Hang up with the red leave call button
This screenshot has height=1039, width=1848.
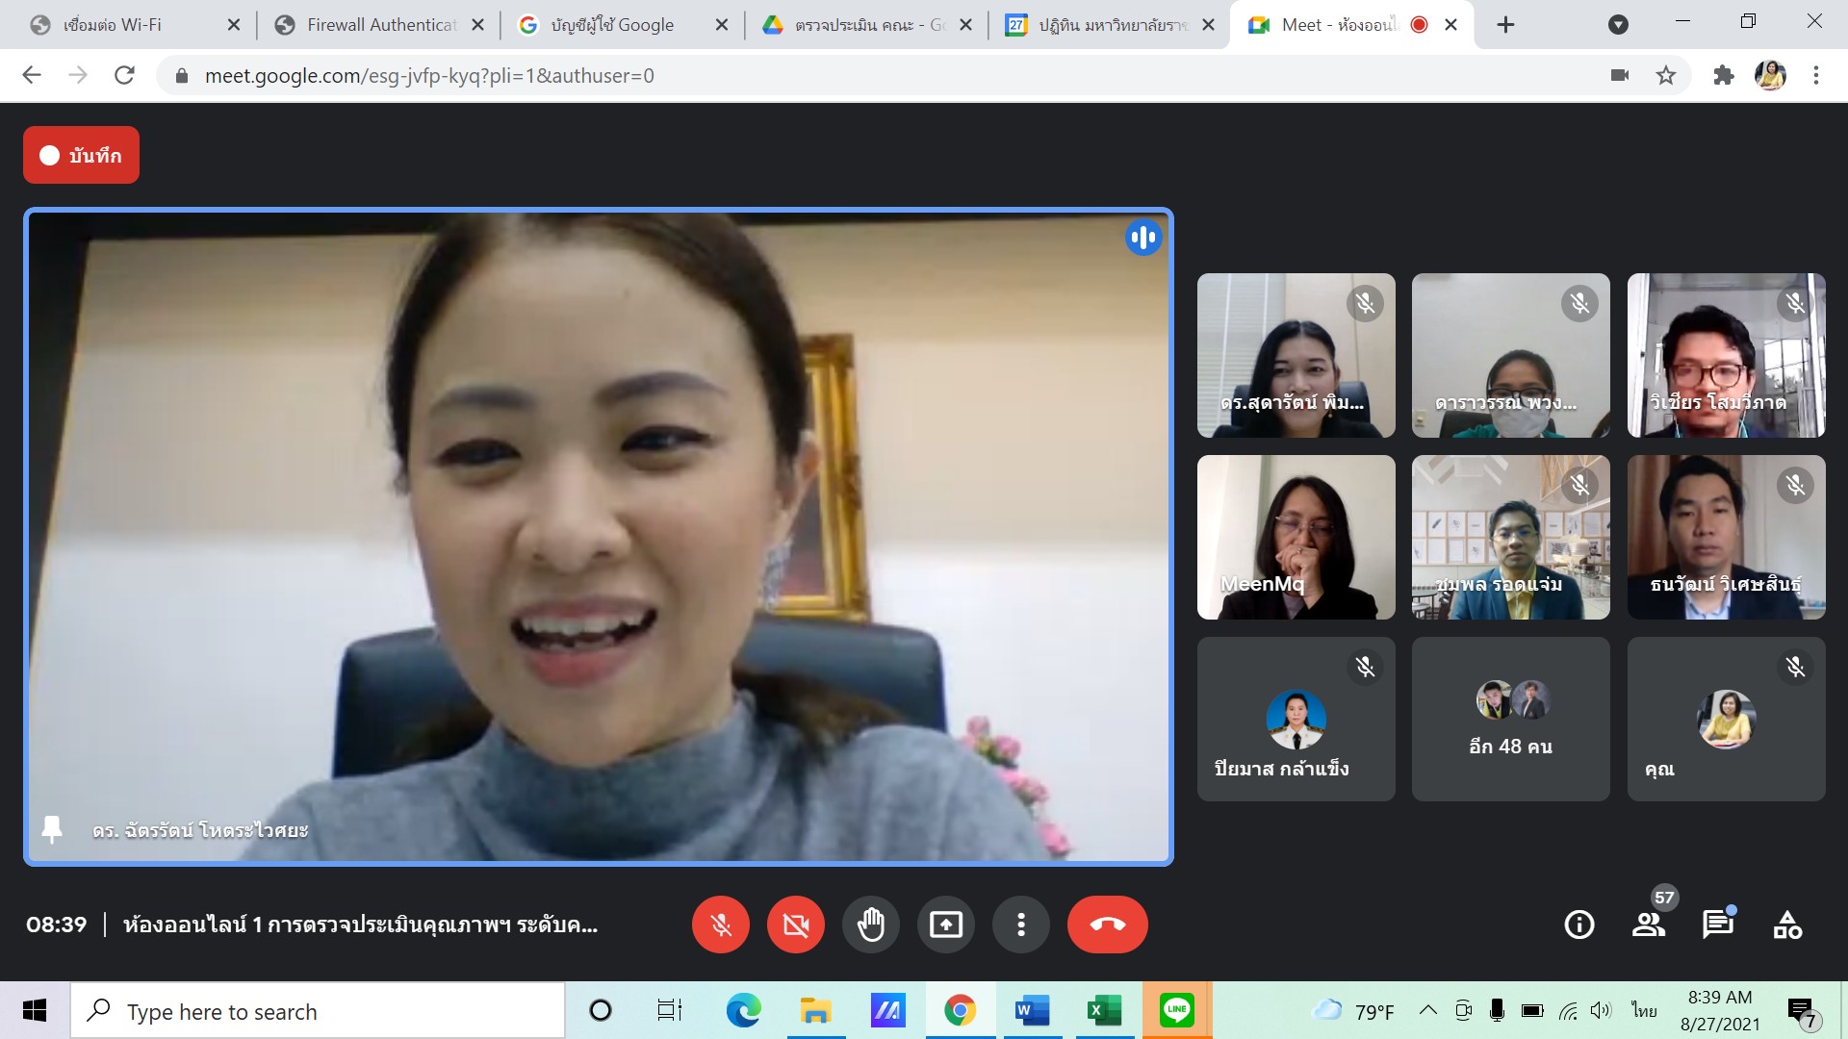tap(1107, 925)
